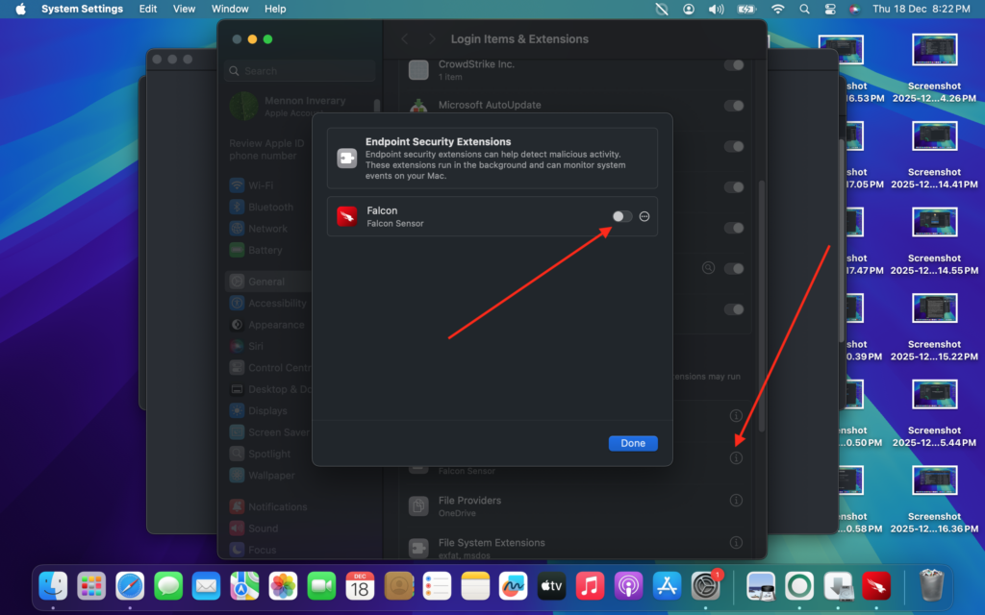Viewport: 985px width, 615px height.
Task: Open FaceTime from the Dock
Action: coord(321,586)
